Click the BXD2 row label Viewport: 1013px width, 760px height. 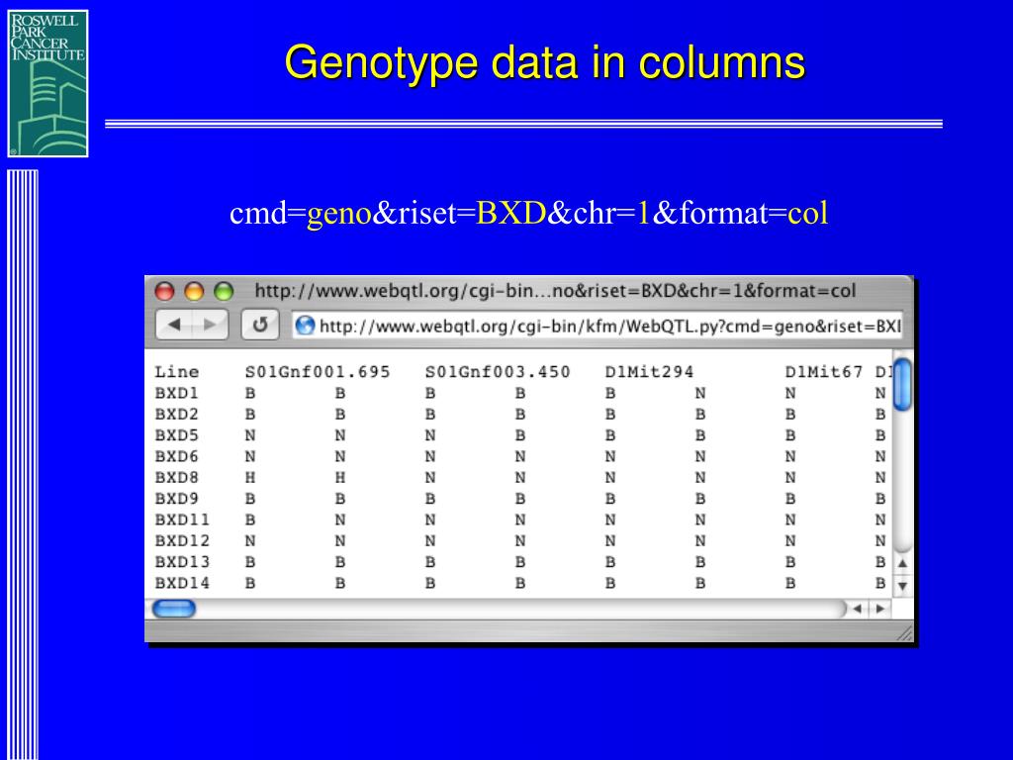coord(176,415)
